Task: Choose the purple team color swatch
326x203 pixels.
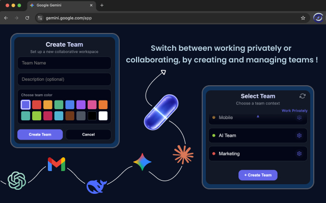Action: coord(81,105)
